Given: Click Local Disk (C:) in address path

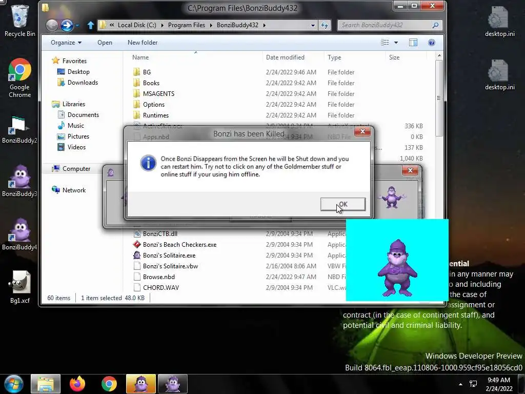Looking at the screenshot, I should tap(136, 25).
